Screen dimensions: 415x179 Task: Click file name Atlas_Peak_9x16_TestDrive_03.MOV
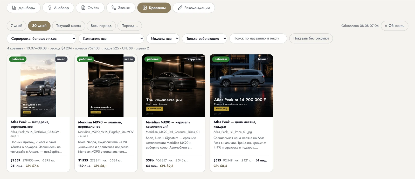click(x=35, y=132)
